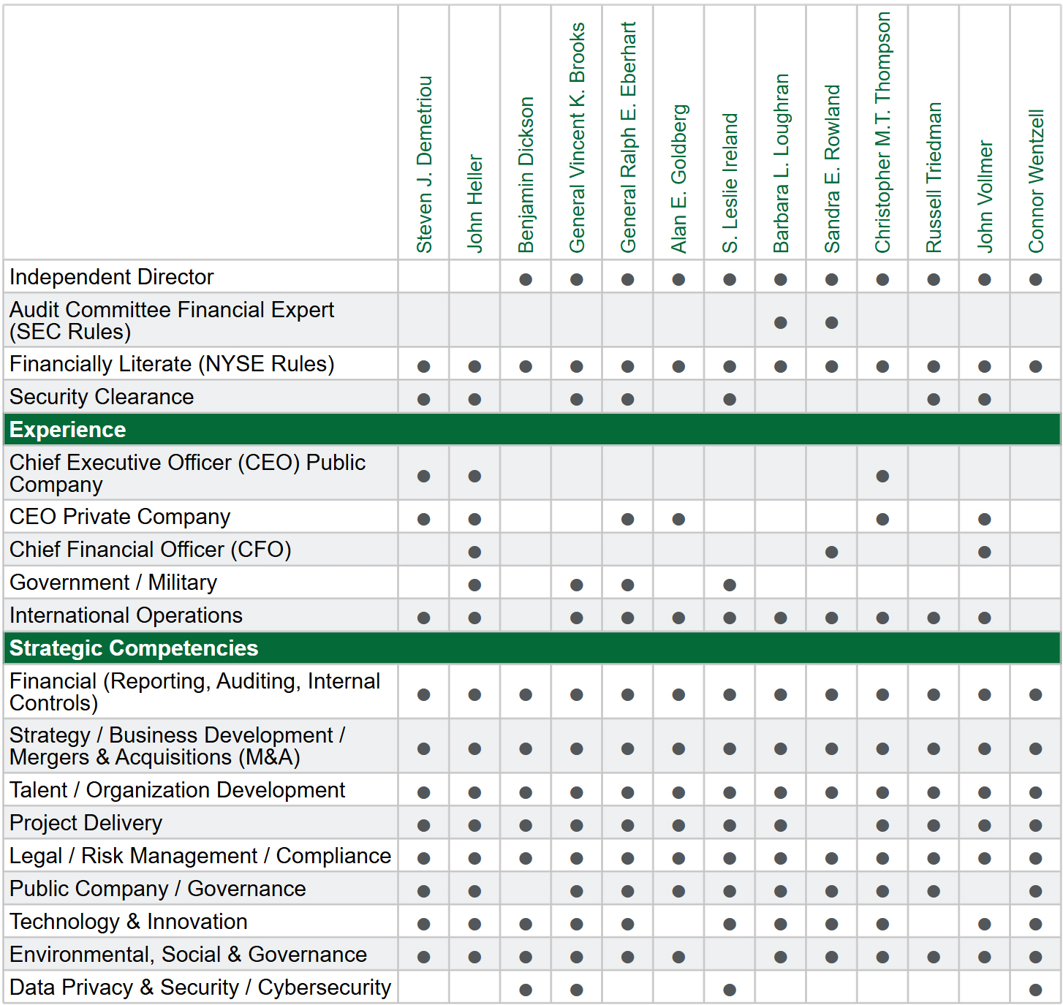1063x1005 pixels.
Task: Click 'General Ralph E. Eberhart' column header
Action: (628, 137)
